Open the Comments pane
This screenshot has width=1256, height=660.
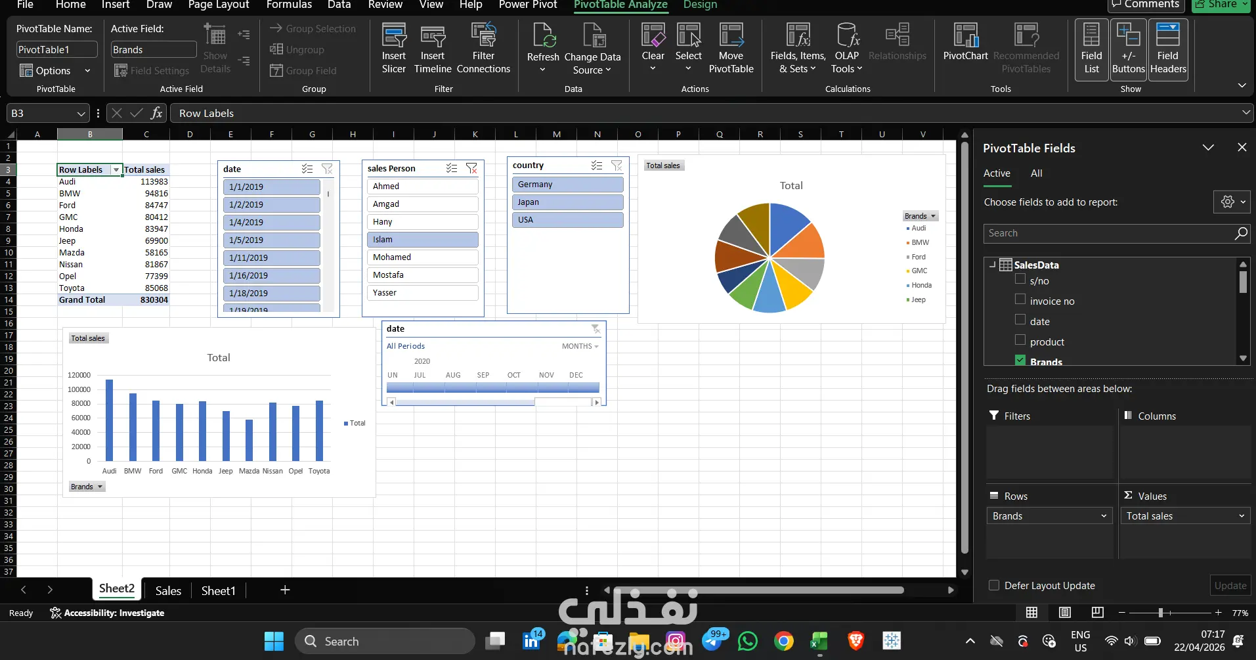(1146, 5)
